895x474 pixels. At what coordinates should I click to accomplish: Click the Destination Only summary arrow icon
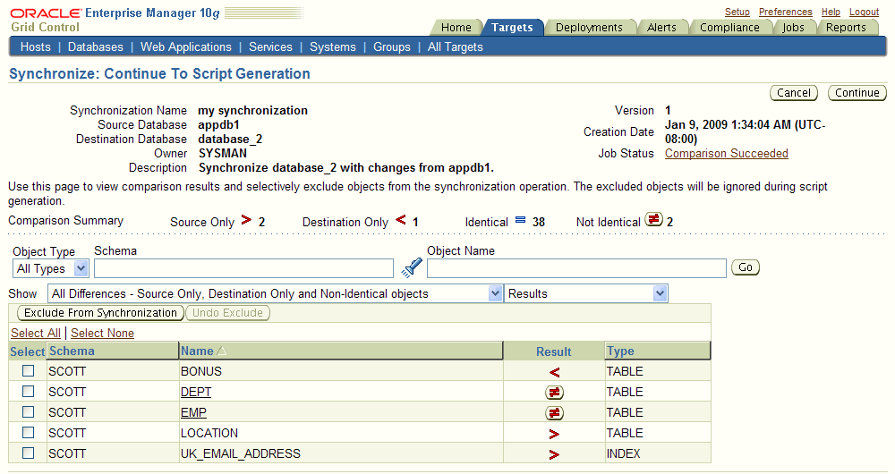tap(401, 220)
